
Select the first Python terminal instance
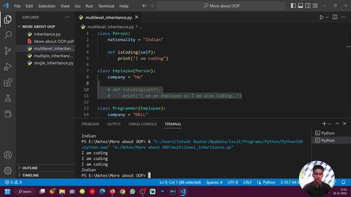click(331, 133)
